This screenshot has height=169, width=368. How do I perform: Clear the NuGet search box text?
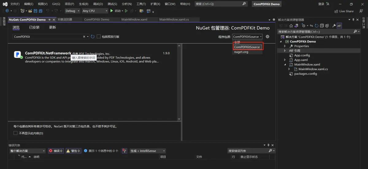click(x=84, y=36)
